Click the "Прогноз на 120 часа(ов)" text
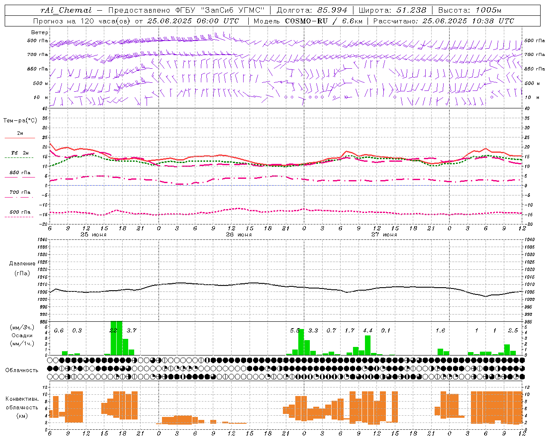The height and width of the screenshot is (437, 547). (x=82, y=21)
